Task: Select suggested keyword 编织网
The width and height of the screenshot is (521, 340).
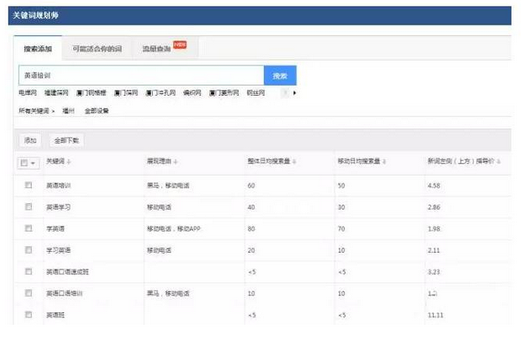Action: pyautogui.click(x=192, y=93)
